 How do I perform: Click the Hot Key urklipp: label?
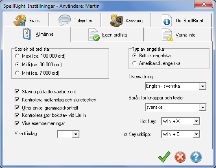135,134
